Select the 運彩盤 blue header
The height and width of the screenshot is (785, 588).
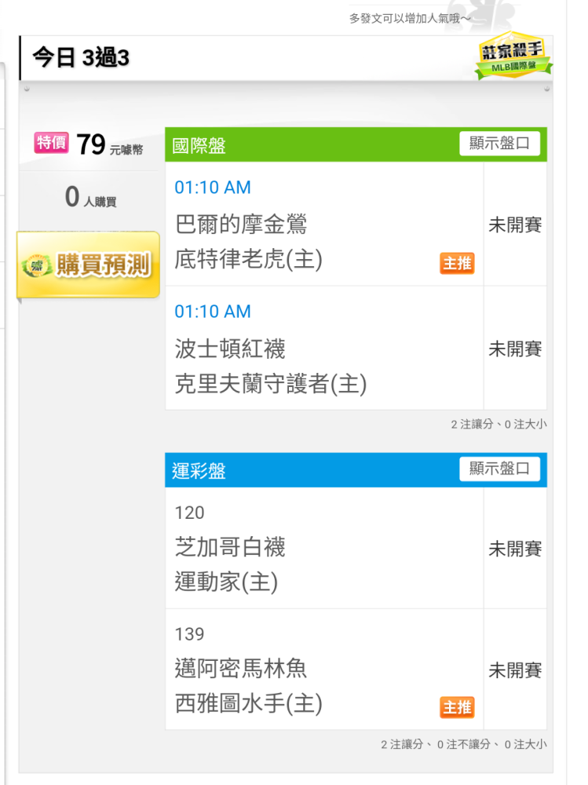pos(356,470)
